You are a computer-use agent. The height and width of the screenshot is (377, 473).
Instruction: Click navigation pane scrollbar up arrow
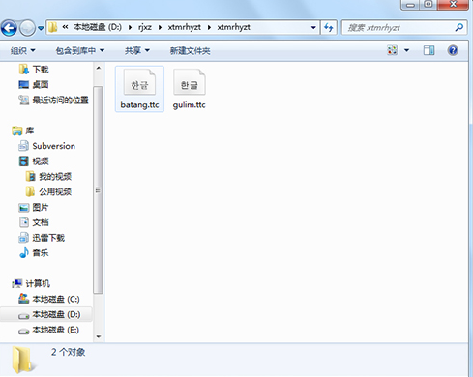(99, 68)
